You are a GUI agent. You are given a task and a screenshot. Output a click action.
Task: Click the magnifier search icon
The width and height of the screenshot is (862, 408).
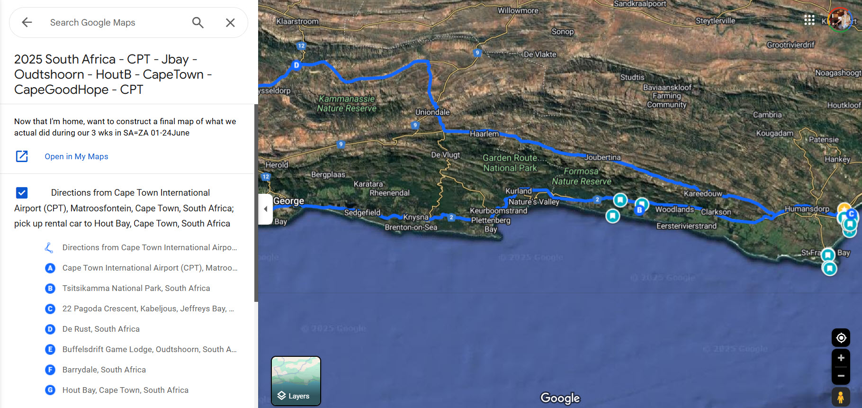[198, 22]
